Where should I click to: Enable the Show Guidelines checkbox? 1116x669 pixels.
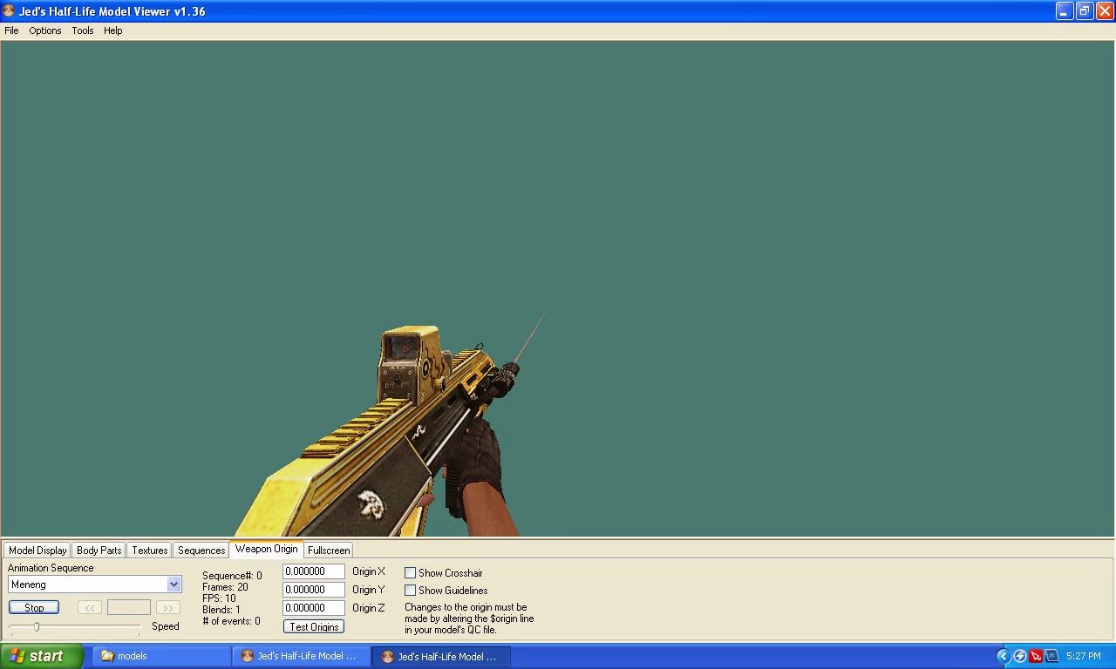click(x=410, y=591)
